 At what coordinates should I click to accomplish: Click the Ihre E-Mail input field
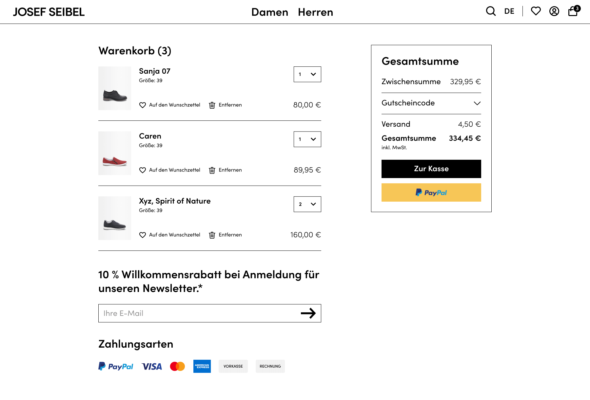[x=197, y=313]
